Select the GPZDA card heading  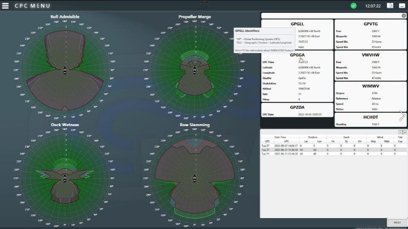pos(297,107)
